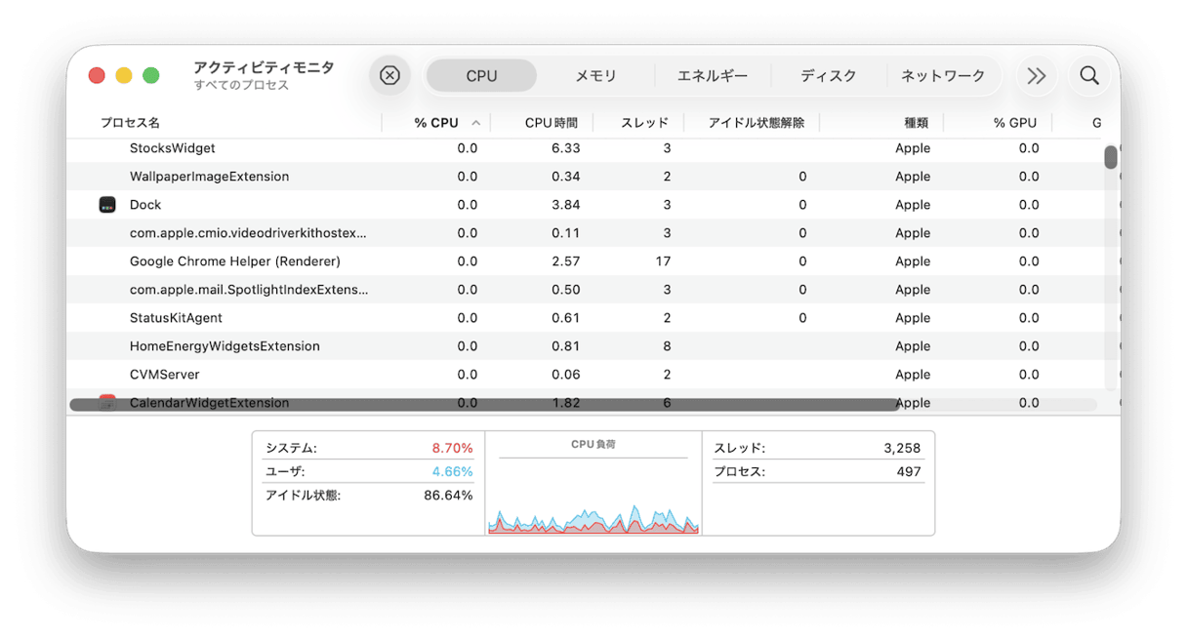Open the search magnifier icon
The image size is (1187, 640).
click(x=1089, y=75)
